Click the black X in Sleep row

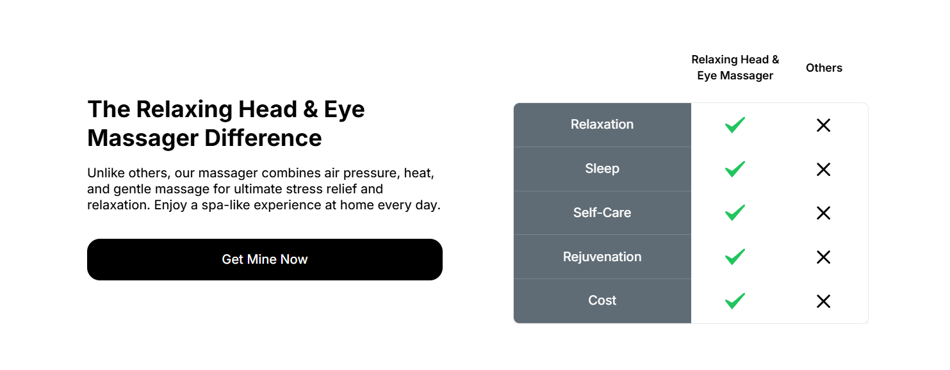pyautogui.click(x=823, y=170)
